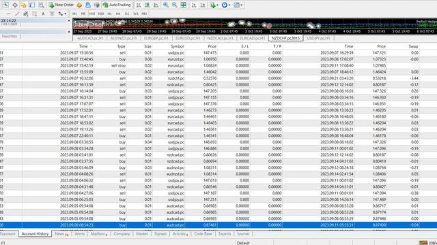This screenshot has height=245, width=437.
Task: Click the Zoom Out magnifier icon
Action: pos(175,5)
